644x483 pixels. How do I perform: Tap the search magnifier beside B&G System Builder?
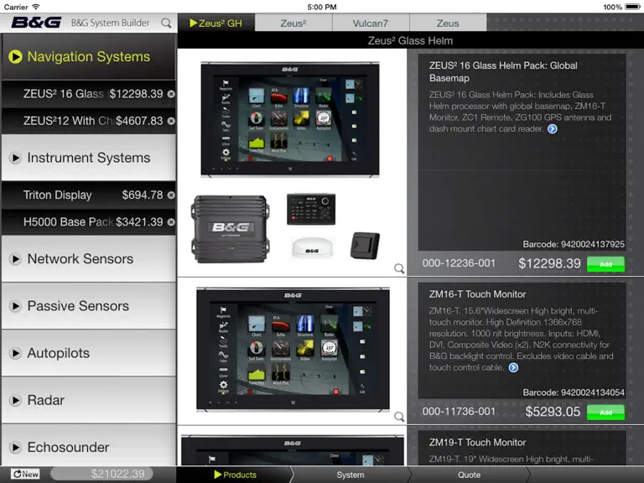[166, 23]
